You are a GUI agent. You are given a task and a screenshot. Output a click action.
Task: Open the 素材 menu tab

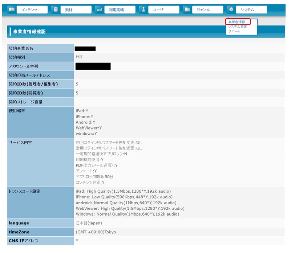(76, 10)
